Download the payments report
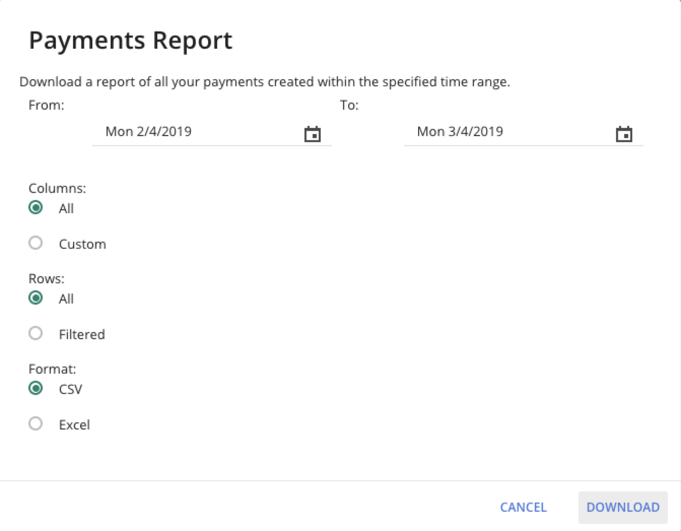This screenshot has height=531, width=681. coord(623,507)
